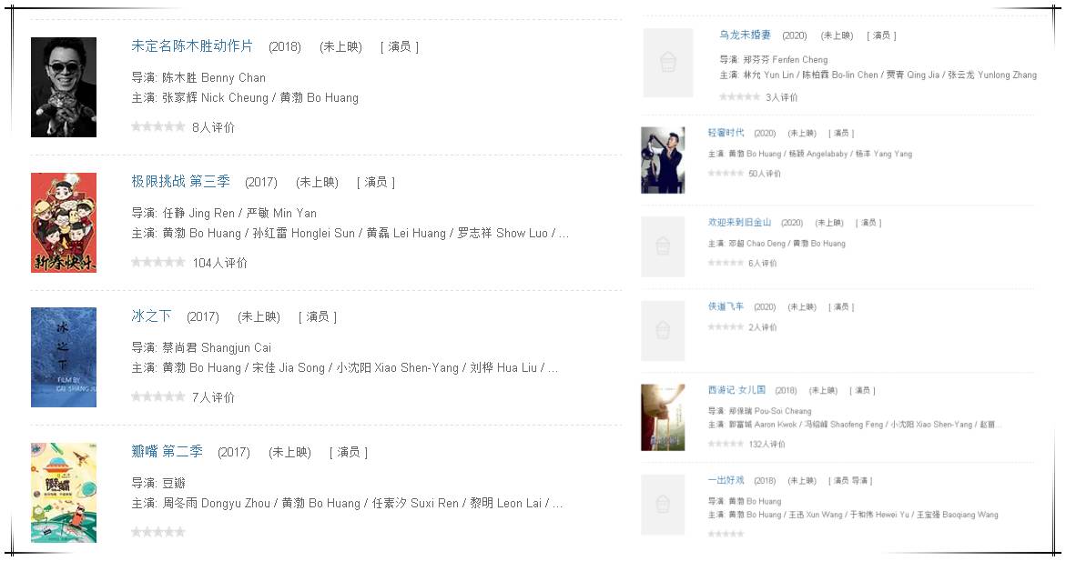Screen dimensions: 1066x561
Task: Click the 西游记 女儿国 poster thumbnail
Action: coord(663,417)
